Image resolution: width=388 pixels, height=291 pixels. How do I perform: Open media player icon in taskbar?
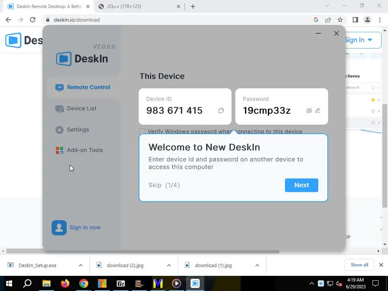pos(177,283)
